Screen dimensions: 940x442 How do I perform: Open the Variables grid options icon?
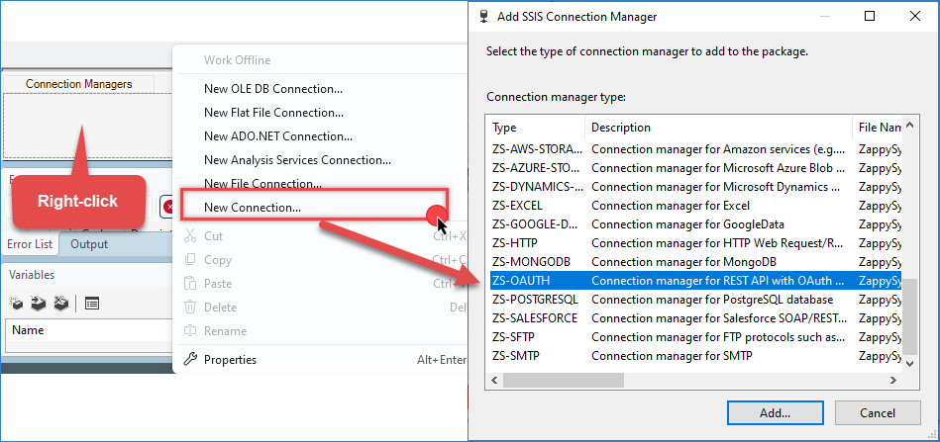pos(91,304)
